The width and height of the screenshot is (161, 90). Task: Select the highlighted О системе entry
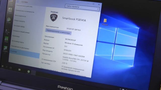(24, 53)
